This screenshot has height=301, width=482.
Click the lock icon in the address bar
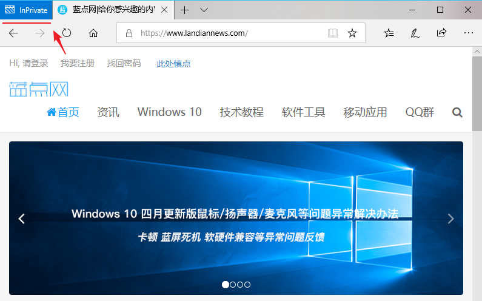pos(129,33)
